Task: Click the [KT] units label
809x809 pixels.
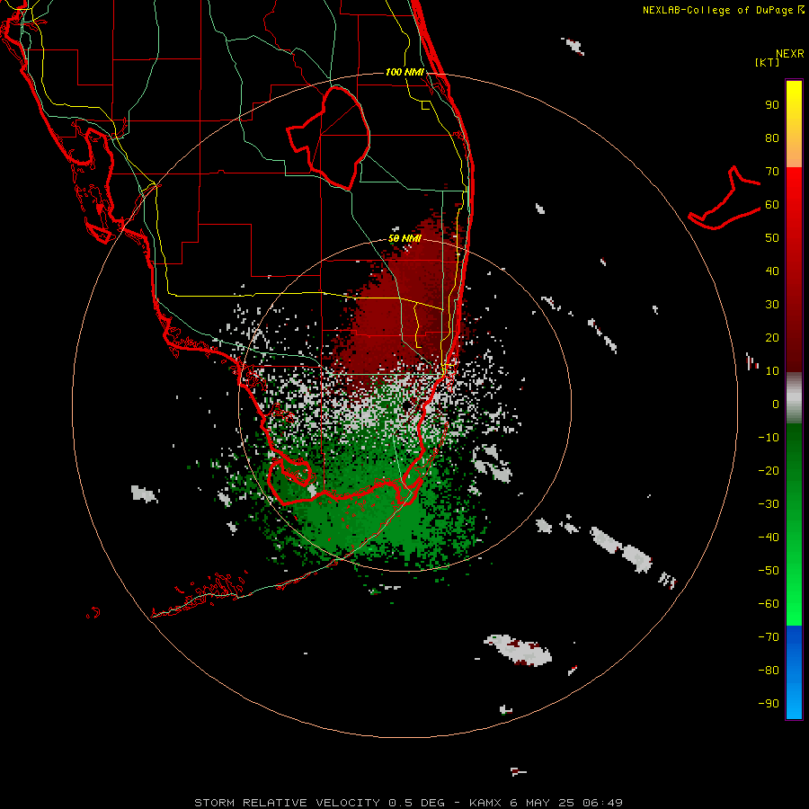Action: coord(768,62)
